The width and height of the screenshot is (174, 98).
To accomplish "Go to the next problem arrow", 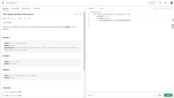I will point(23,3).
